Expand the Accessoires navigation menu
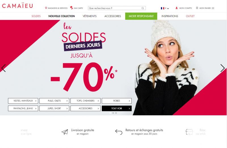227x148 pixels. [x=113, y=16]
